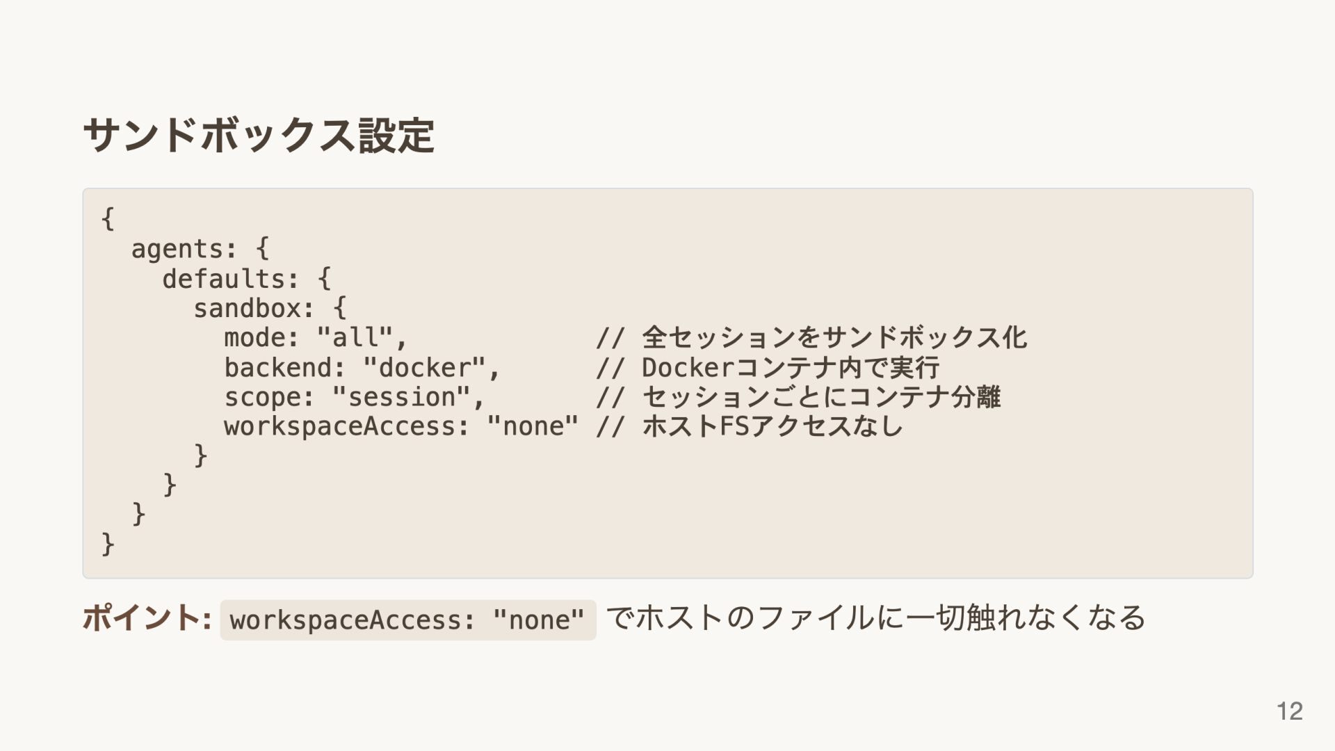Click the page number 12
Screen dimensions: 1335x751
click(x=1289, y=711)
